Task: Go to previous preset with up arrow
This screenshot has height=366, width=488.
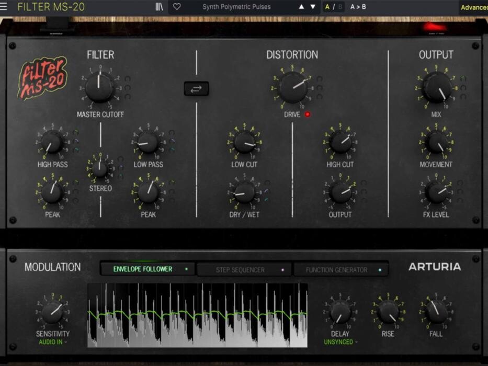Action: [x=301, y=7]
